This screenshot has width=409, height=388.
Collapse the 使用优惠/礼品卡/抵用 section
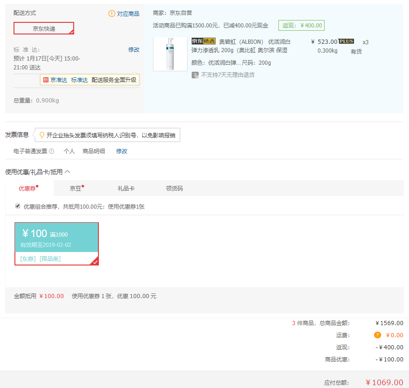click(x=68, y=172)
